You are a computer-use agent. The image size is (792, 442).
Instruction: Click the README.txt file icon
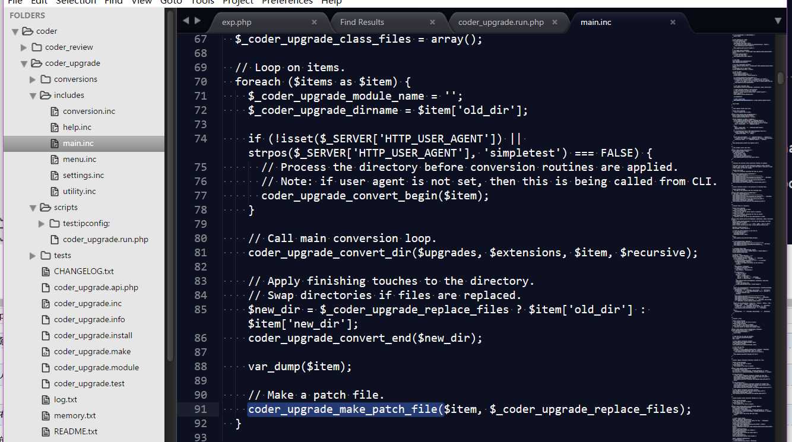point(46,431)
